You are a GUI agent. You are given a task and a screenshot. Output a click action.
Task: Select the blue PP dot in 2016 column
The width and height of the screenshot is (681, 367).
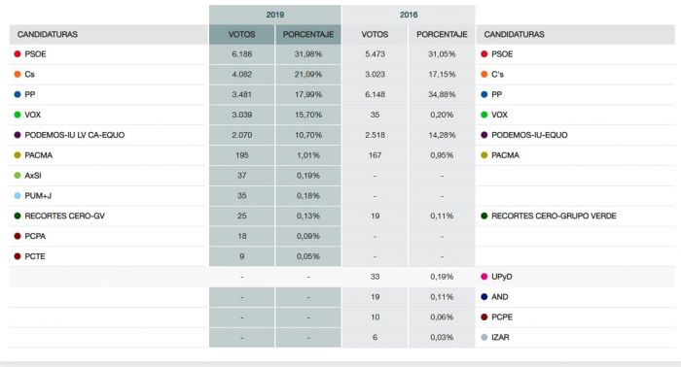(484, 94)
